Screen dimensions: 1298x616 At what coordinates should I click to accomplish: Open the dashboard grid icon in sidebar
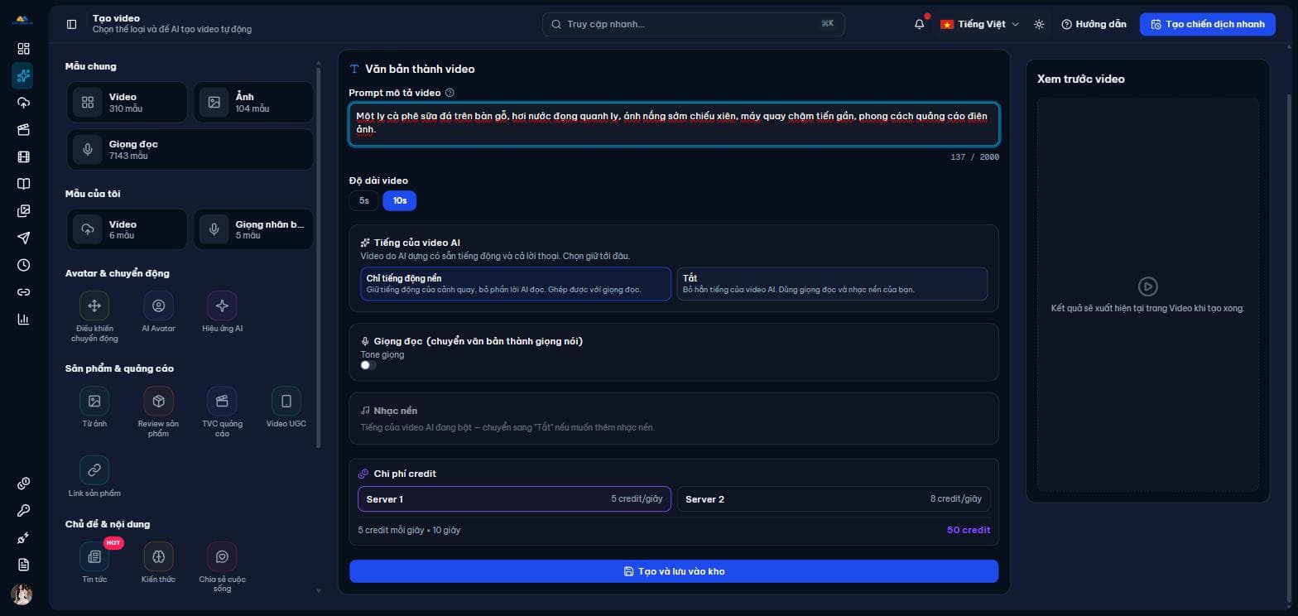pyautogui.click(x=23, y=49)
